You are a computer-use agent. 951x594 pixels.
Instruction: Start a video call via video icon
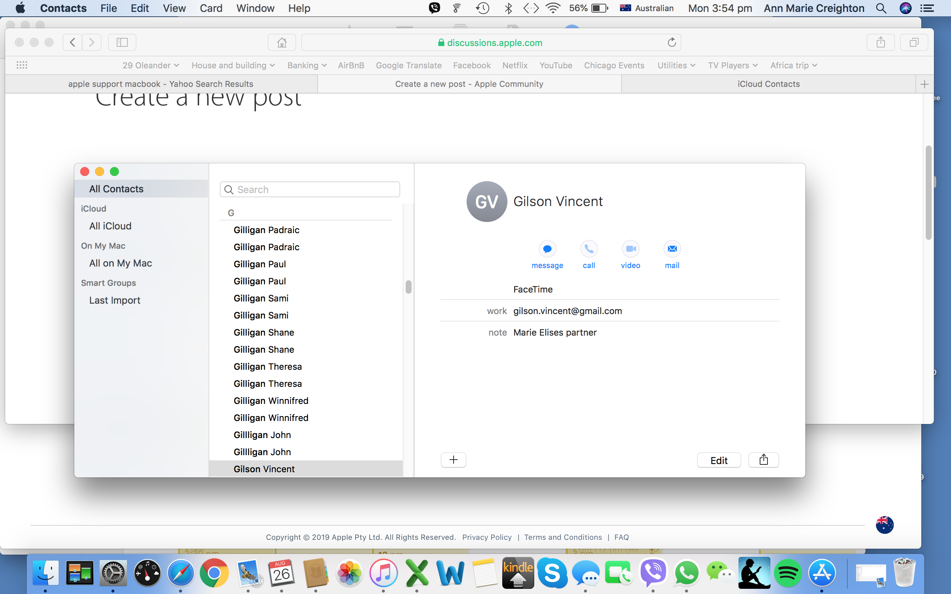coord(630,249)
